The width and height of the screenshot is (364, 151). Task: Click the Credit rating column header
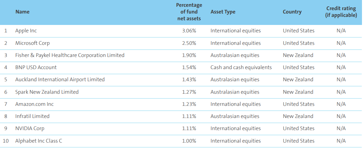pyautogui.click(x=341, y=12)
